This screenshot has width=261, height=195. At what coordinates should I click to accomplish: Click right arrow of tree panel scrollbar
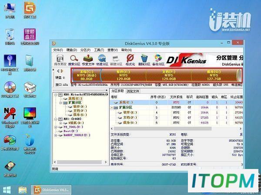(x=106, y=162)
